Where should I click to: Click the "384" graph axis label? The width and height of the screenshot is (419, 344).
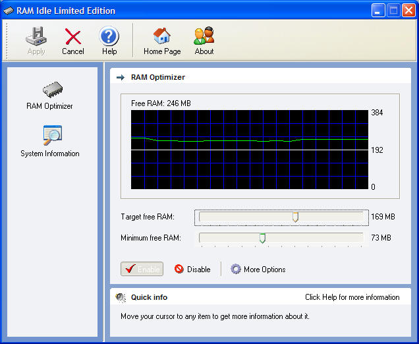tap(377, 113)
